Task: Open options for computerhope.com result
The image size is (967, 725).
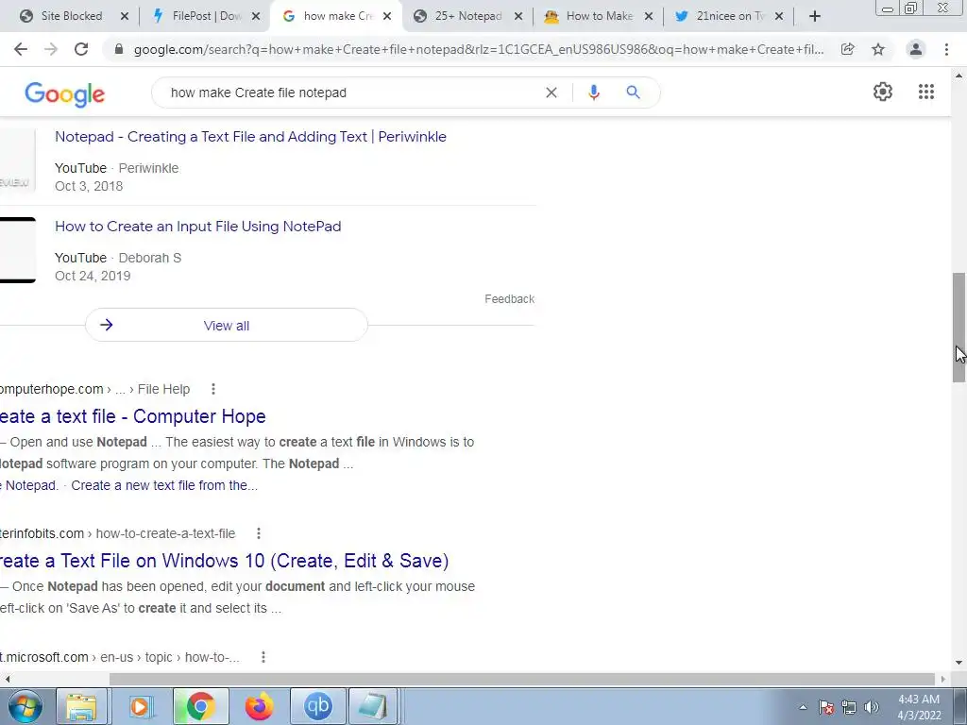Action: [x=213, y=389]
